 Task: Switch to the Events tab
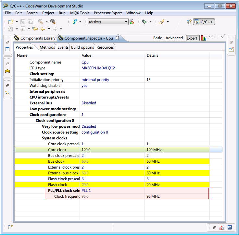click(63, 47)
